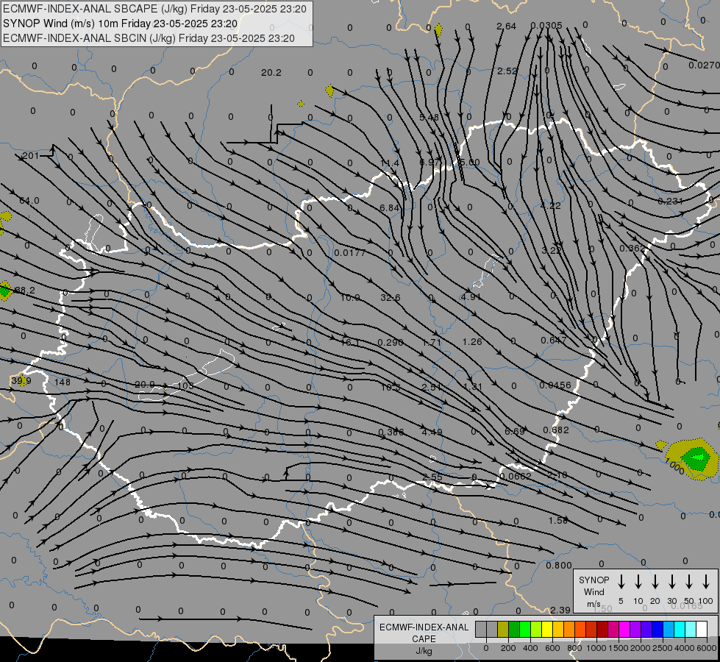This screenshot has width=720, height=662.
Task: Click the value 1.26 on the map
Action: tap(472, 342)
